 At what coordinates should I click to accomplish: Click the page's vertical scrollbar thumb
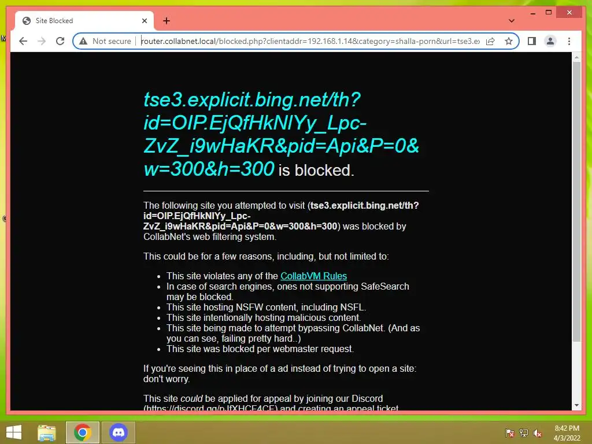pos(576,202)
